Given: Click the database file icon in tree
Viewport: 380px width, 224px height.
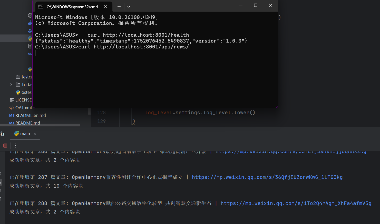Looking at the screenshot, I should 30,46.
